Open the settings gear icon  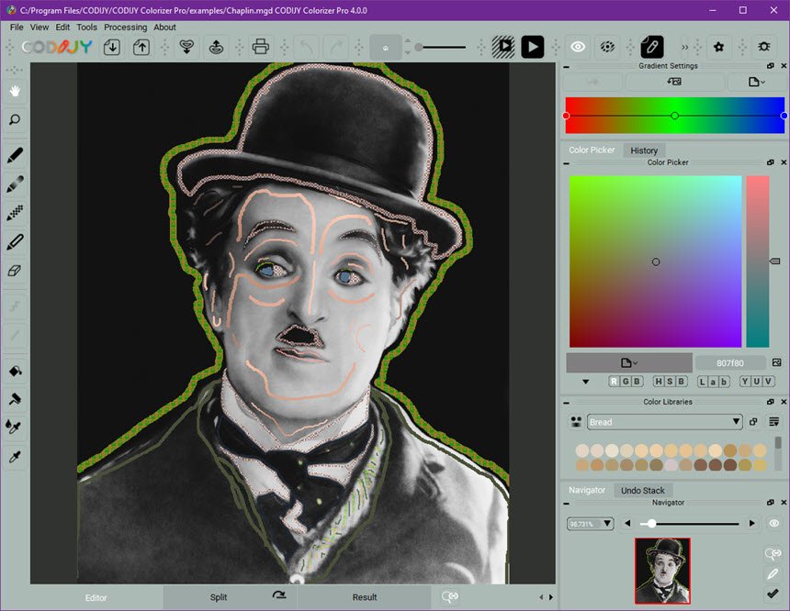point(719,48)
